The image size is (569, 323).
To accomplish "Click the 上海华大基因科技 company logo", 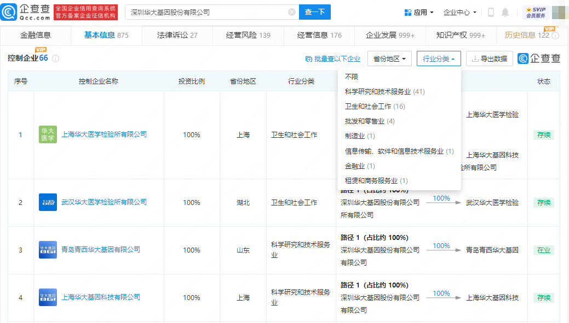I will pos(48,297).
